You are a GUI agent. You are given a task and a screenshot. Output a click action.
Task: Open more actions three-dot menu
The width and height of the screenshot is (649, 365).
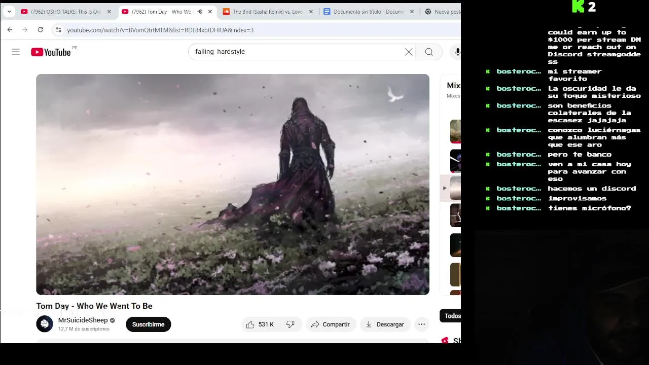(421, 324)
